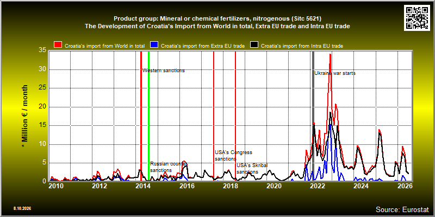Click the x-axis year label 2010
Viewport: 435px width, 217px height.
click(x=56, y=186)
